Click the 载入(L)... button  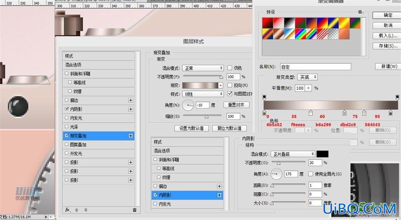(x=387, y=36)
